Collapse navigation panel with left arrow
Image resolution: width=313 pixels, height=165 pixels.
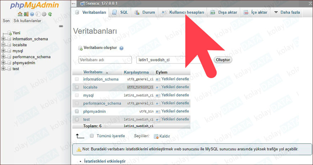pos(74,4)
